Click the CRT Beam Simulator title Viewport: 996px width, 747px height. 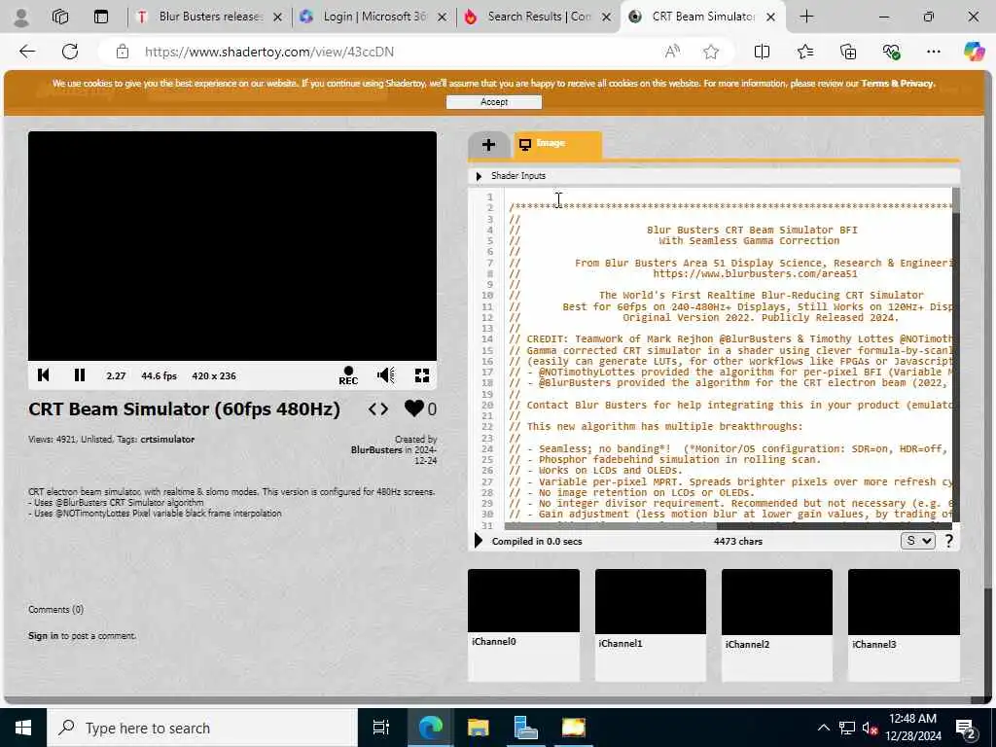184,409
